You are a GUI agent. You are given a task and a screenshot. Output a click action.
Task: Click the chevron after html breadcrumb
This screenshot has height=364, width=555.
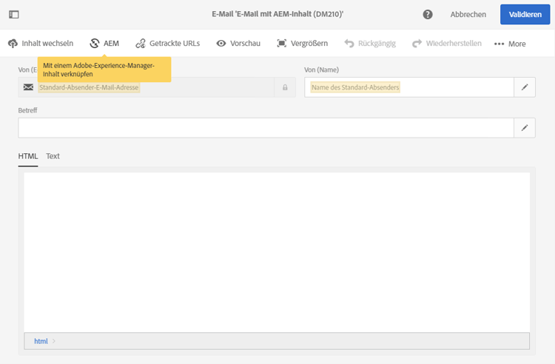coord(54,341)
